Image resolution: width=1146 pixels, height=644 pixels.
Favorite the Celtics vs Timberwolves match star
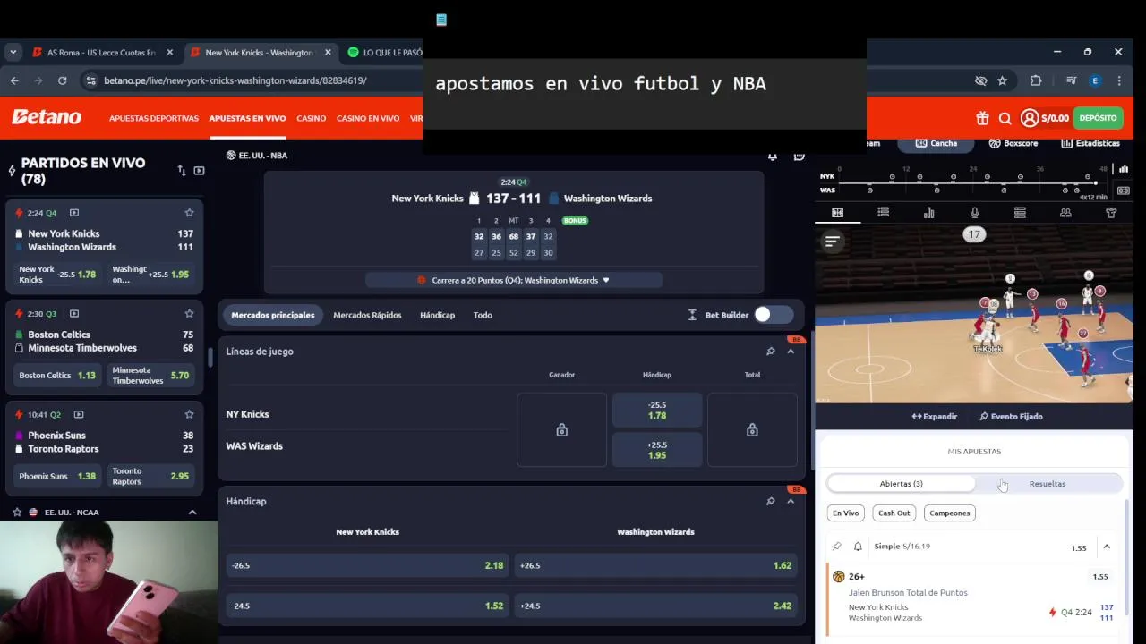point(189,314)
